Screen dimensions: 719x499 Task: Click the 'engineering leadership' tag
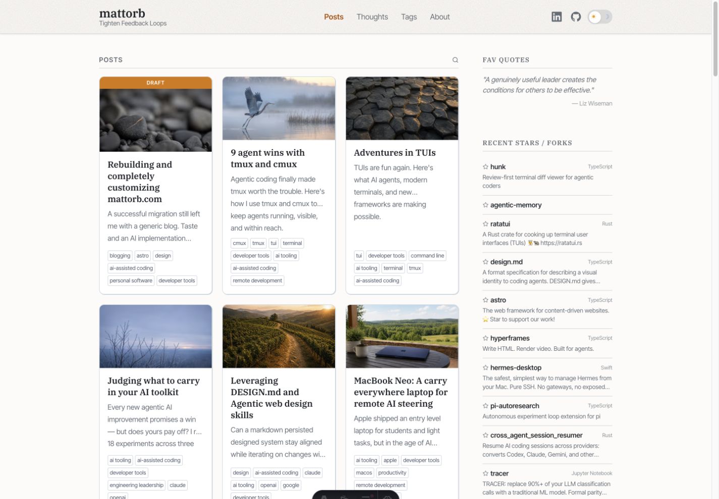[x=136, y=485]
